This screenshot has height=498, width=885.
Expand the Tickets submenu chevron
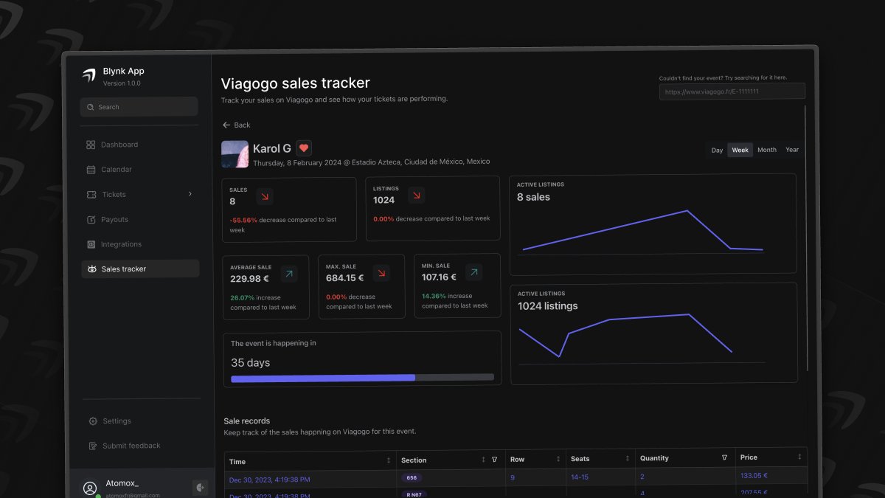coord(190,194)
